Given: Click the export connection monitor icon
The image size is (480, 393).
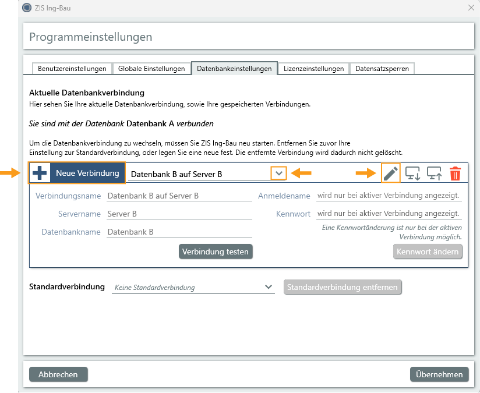Looking at the screenshot, I should click(434, 174).
